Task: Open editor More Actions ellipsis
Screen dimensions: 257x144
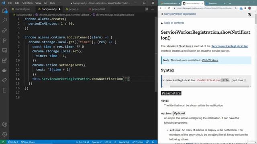Action: (x=153, y=9)
